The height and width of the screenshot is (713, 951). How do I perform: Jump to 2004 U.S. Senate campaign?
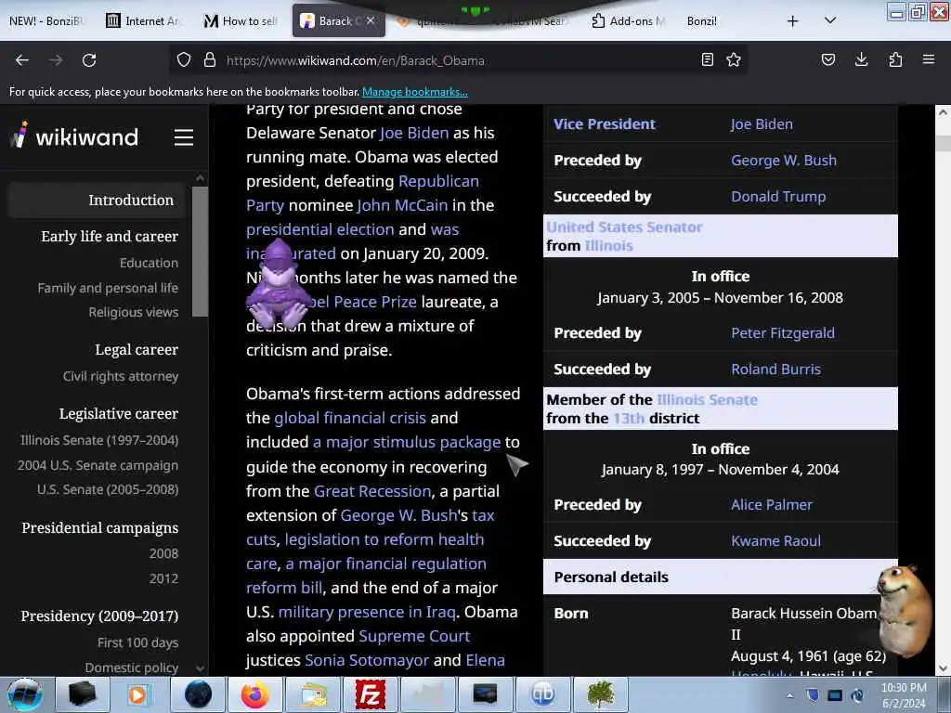click(98, 466)
